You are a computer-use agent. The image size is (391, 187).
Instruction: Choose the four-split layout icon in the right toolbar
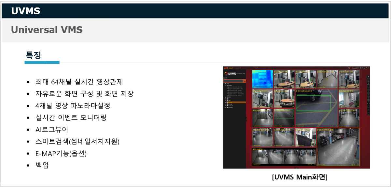coord(368,90)
